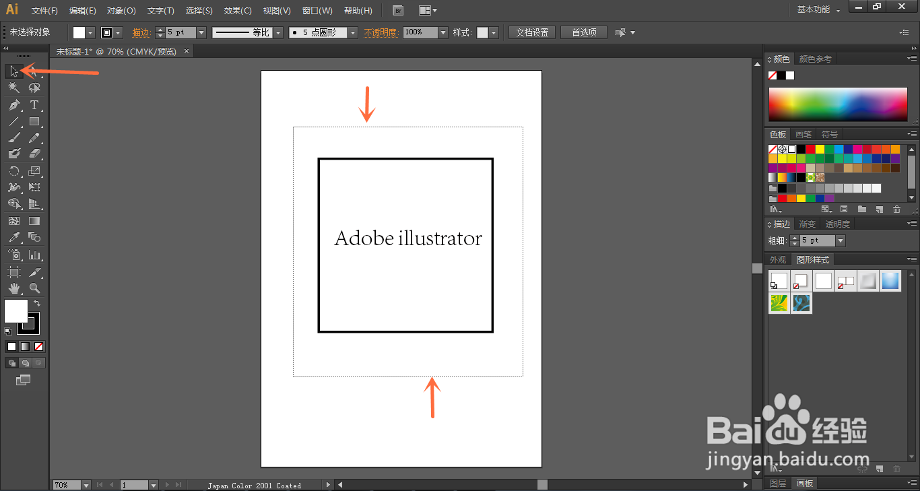Set paint mode to Gradient
The height and width of the screenshot is (491, 920).
(25, 347)
